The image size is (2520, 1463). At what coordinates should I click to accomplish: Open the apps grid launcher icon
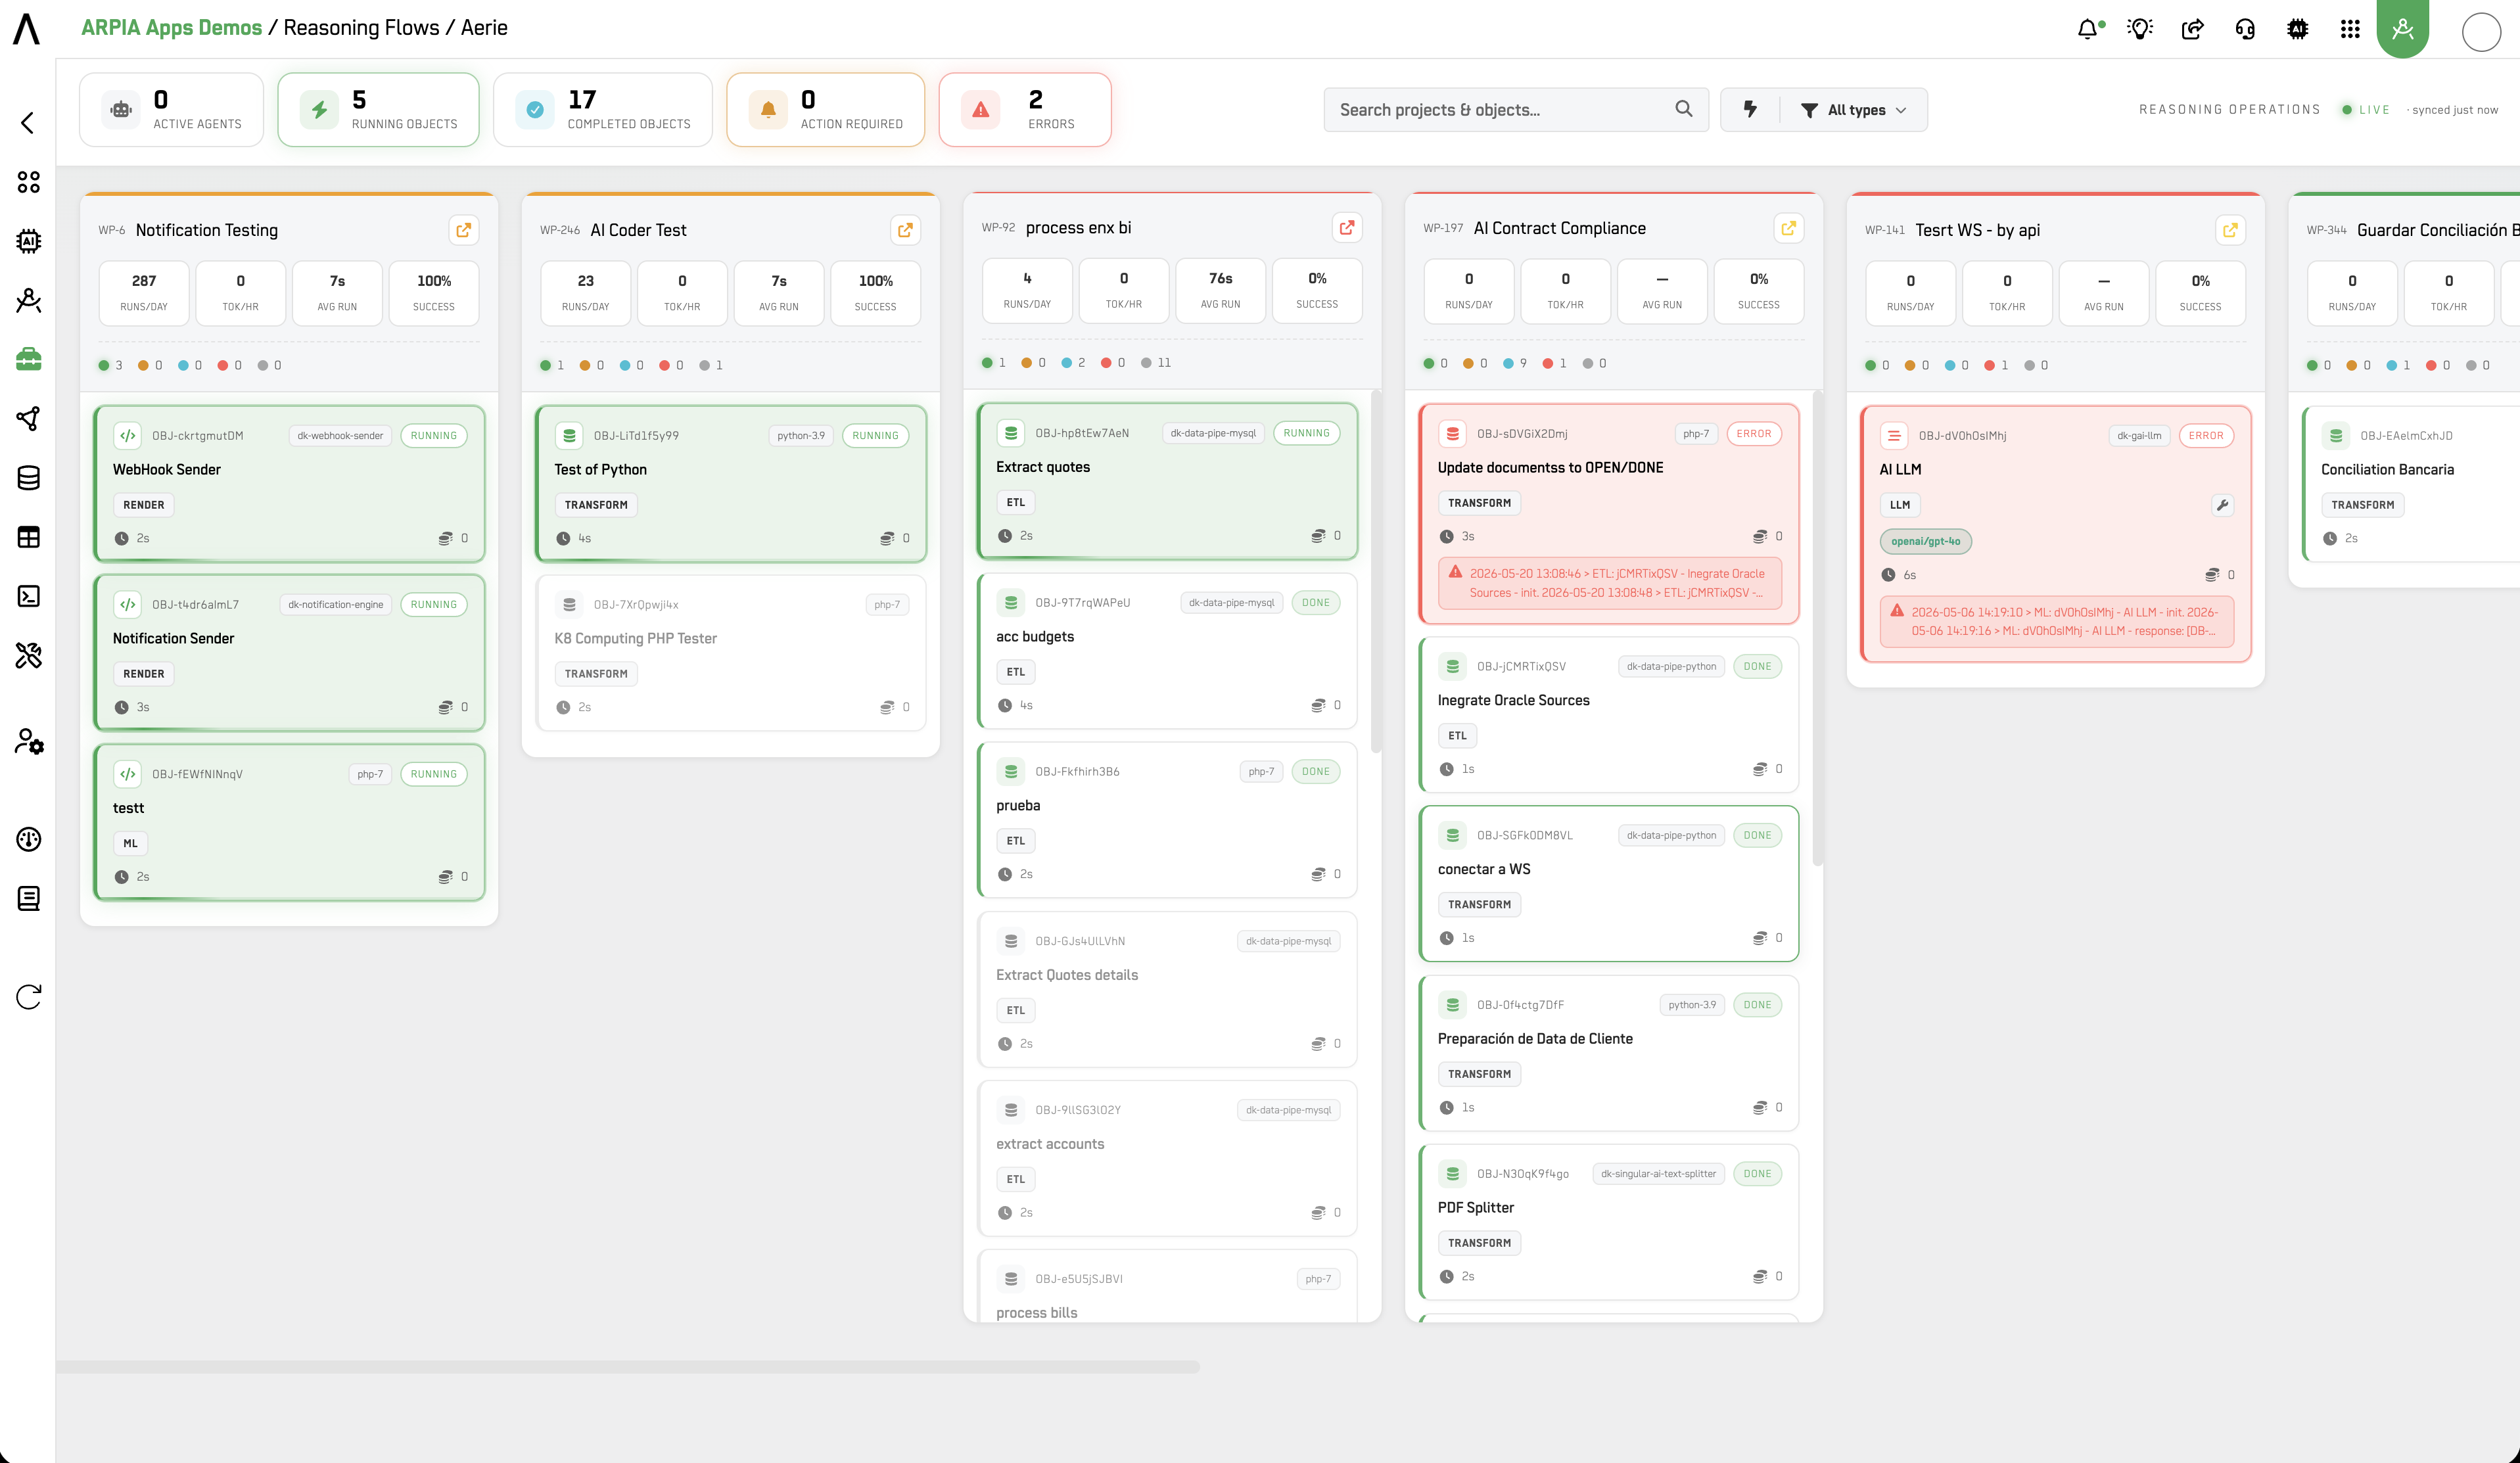[2350, 29]
